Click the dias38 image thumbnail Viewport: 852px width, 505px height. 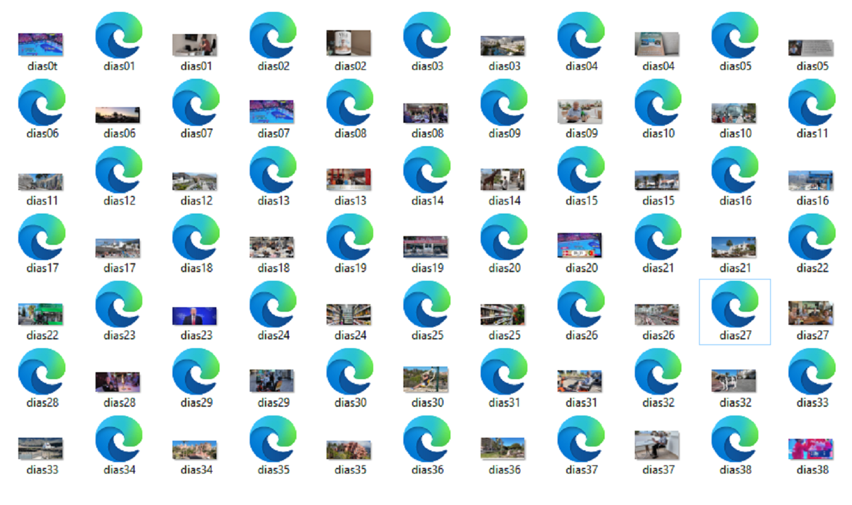tap(810, 449)
